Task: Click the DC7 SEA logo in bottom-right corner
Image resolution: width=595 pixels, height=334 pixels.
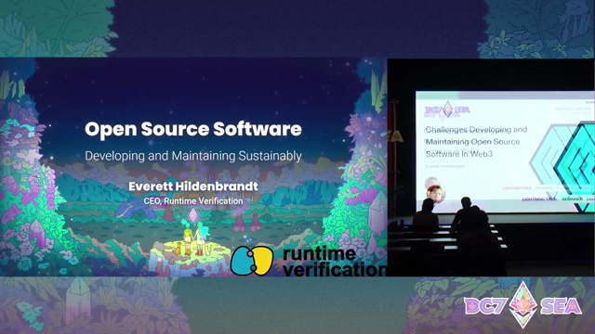Action: click(522, 305)
